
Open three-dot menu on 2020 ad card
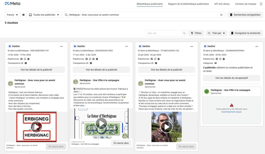pyautogui.click(x=256, y=46)
